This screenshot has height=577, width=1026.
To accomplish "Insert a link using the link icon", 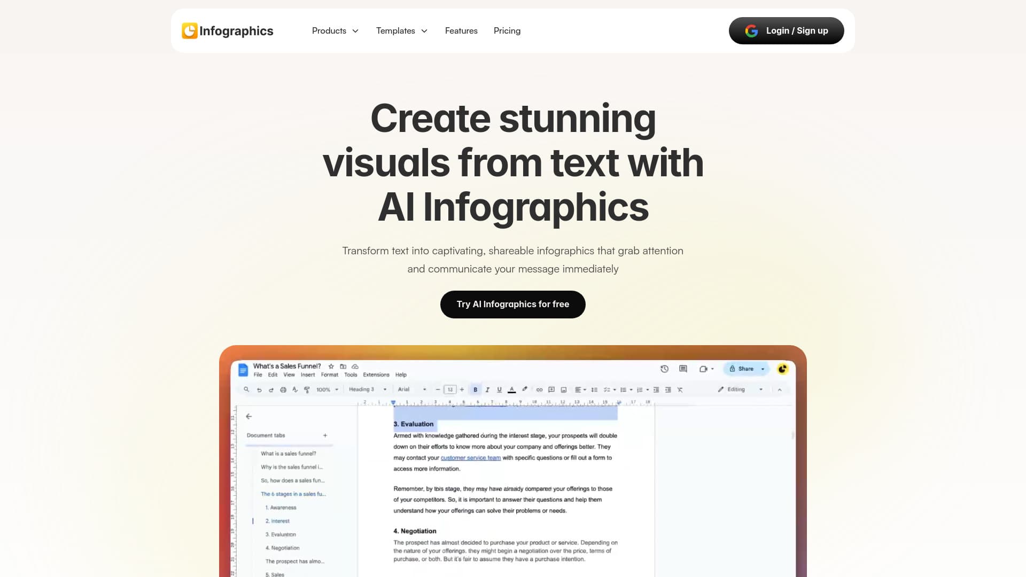I will click(x=539, y=389).
